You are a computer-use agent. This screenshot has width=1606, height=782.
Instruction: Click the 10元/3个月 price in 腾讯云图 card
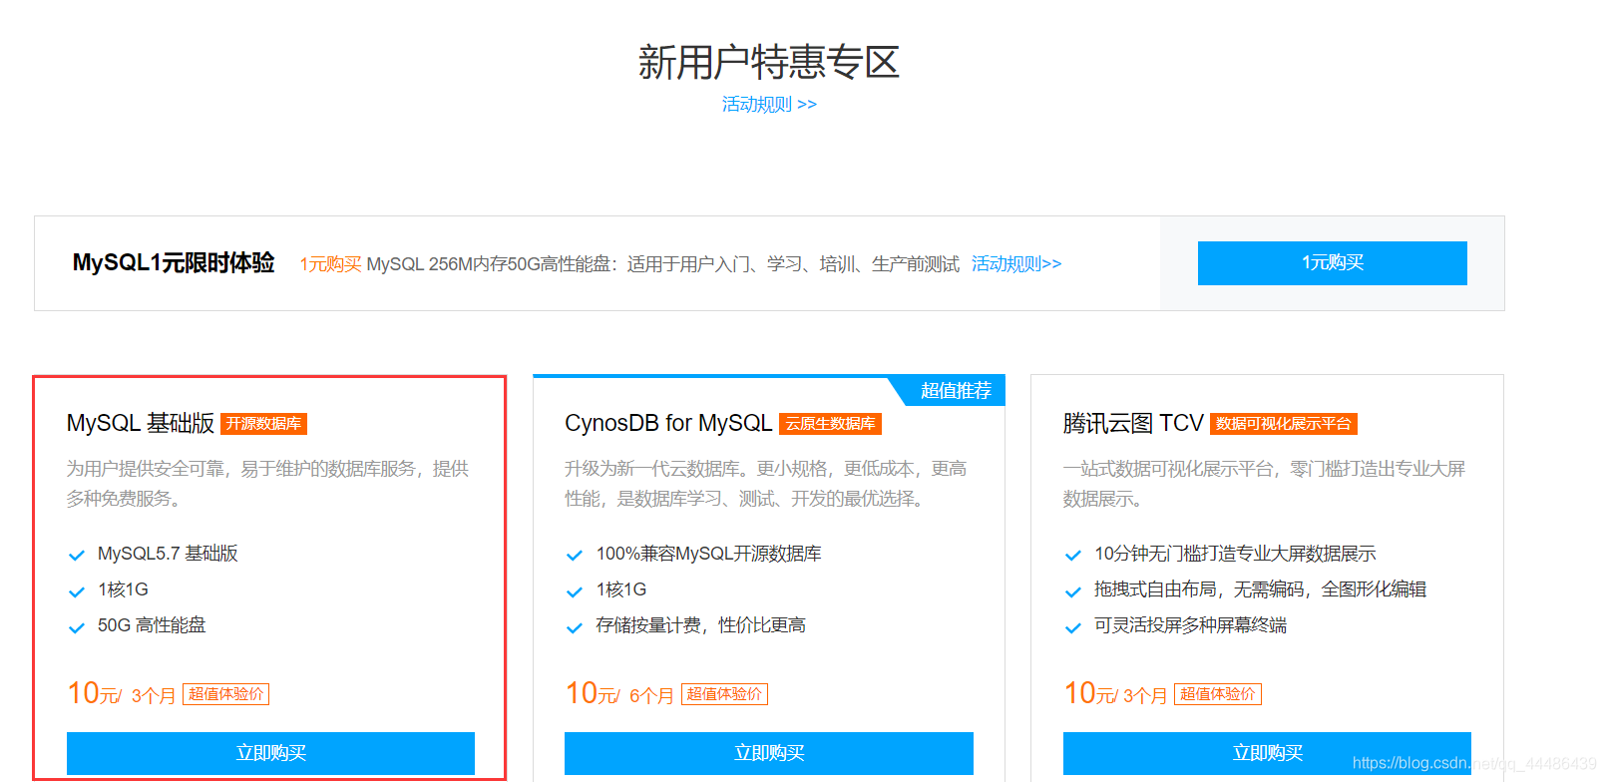1115,693
